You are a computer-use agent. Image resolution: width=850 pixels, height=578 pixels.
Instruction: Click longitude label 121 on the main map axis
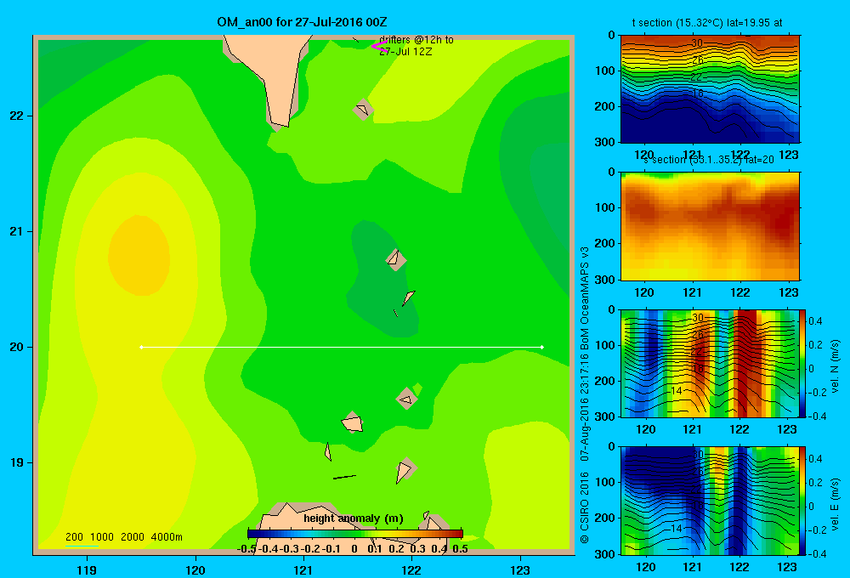[303, 569]
